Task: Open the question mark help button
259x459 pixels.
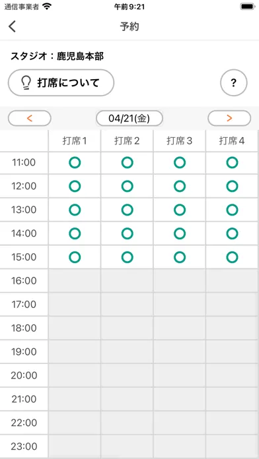Action: (233, 83)
